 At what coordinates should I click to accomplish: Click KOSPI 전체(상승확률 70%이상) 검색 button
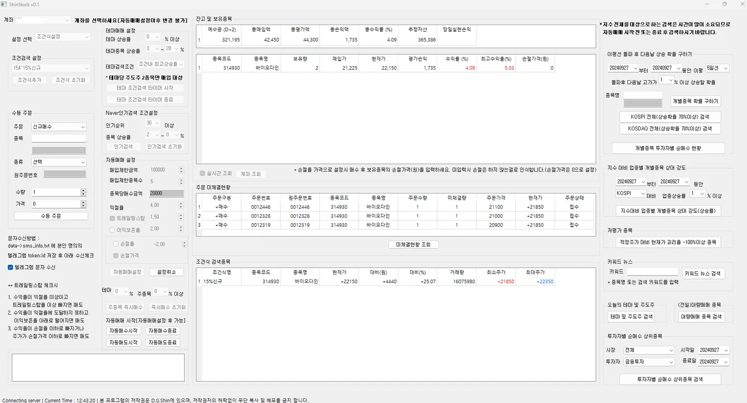click(x=671, y=117)
